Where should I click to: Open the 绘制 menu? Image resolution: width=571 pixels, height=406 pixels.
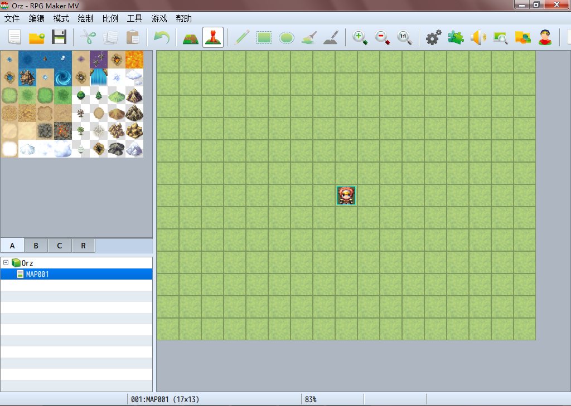point(85,18)
